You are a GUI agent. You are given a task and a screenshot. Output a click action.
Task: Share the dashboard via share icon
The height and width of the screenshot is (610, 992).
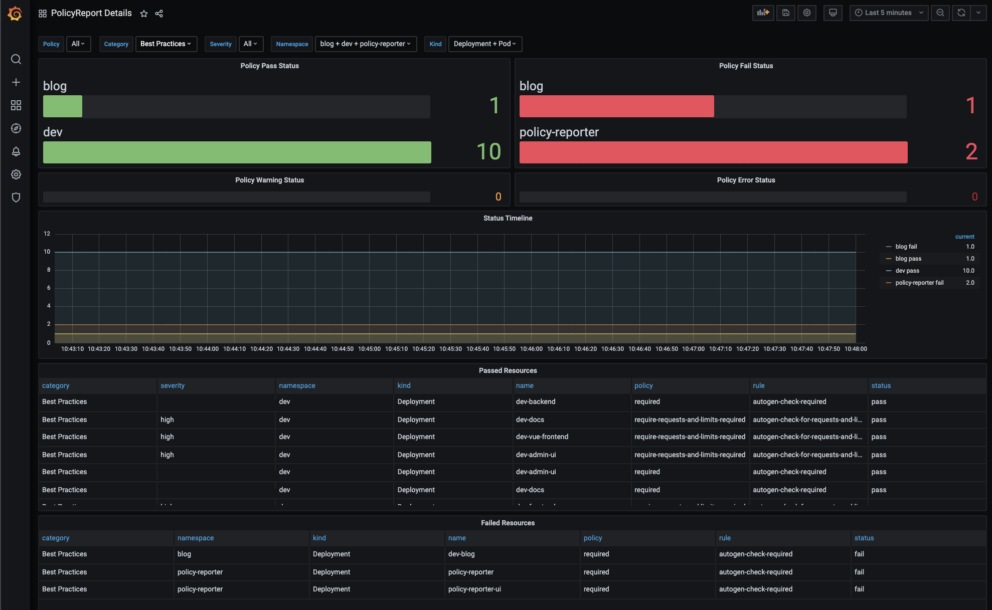click(159, 14)
